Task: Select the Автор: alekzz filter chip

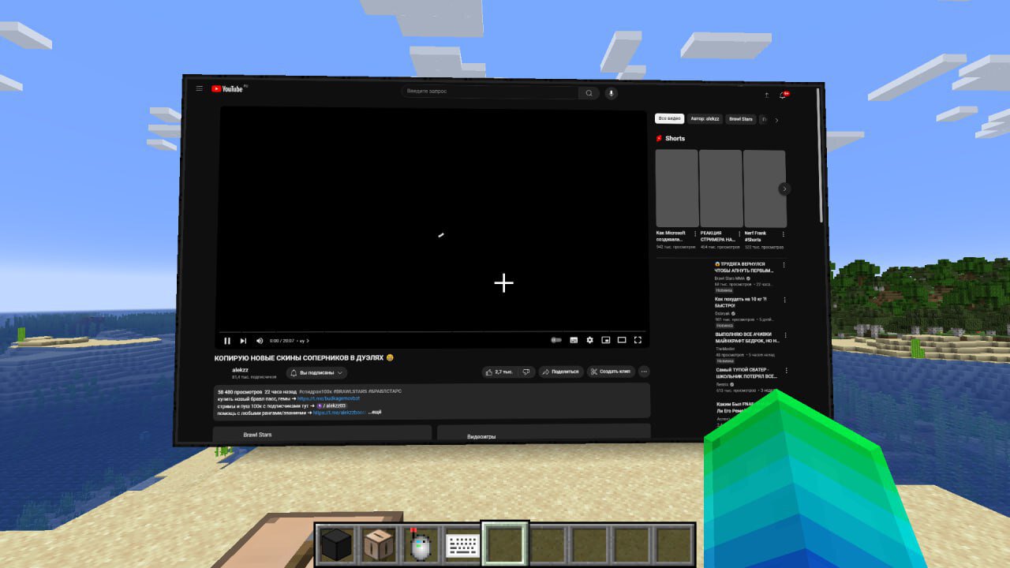Action: tap(705, 118)
